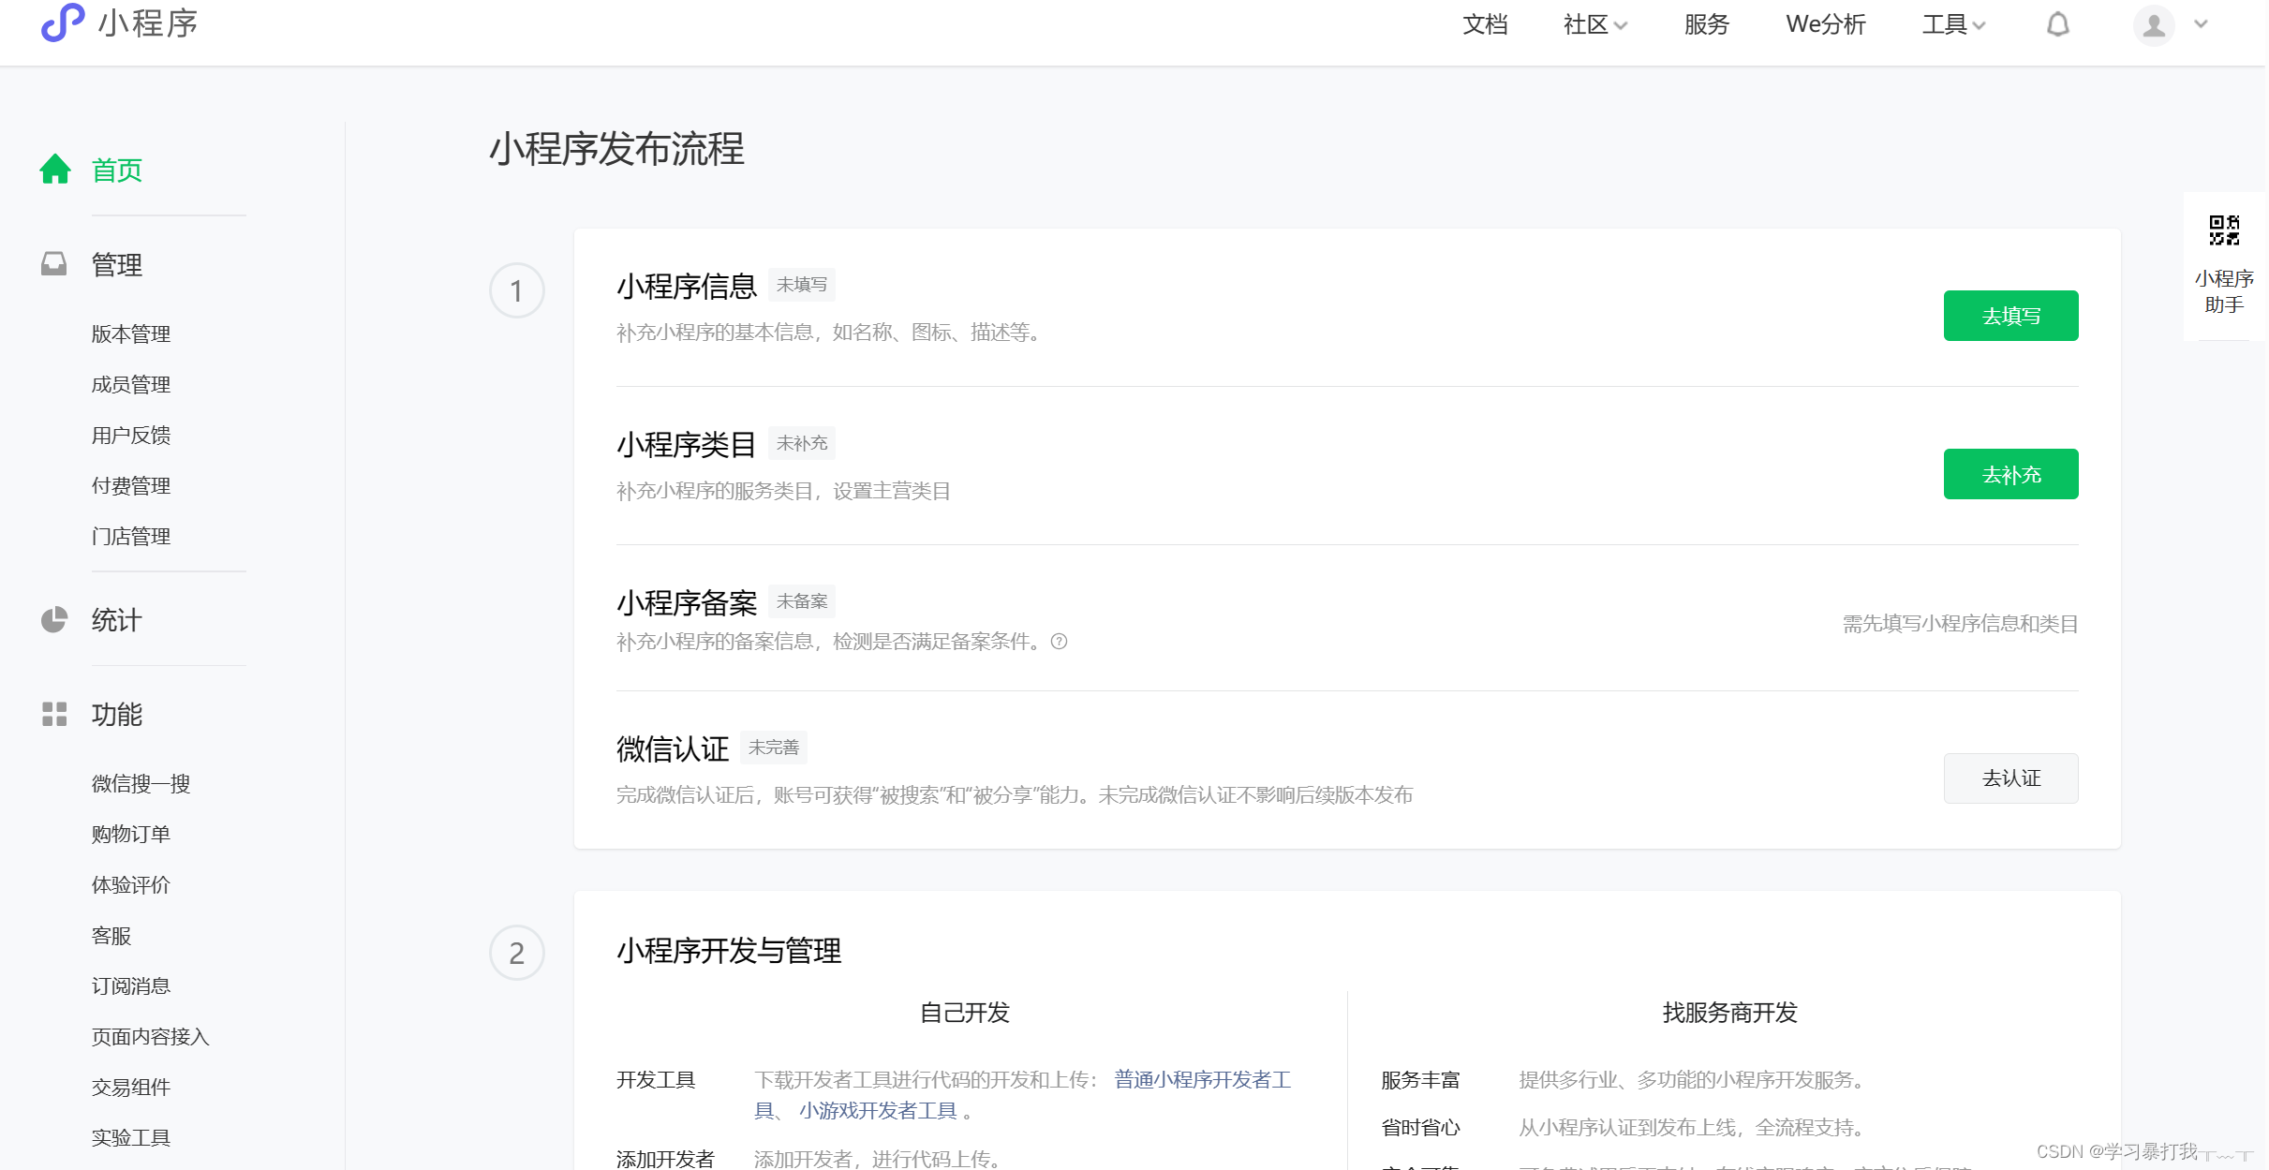The height and width of the screenshot is (1170, 2269).
Task: Click the green home icon for 首页
Action: (x=55, y=170)
